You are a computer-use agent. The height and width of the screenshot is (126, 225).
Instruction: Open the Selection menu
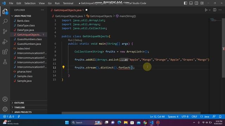(x=30, y=3)
